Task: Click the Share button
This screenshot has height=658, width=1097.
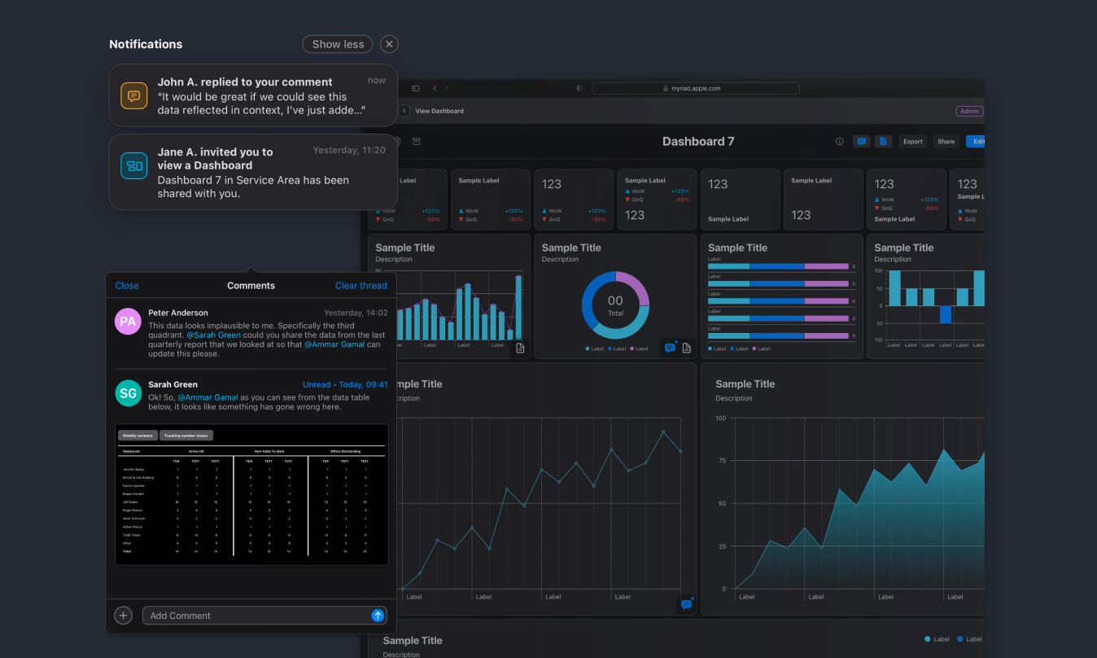Action: tap(946, 142)
